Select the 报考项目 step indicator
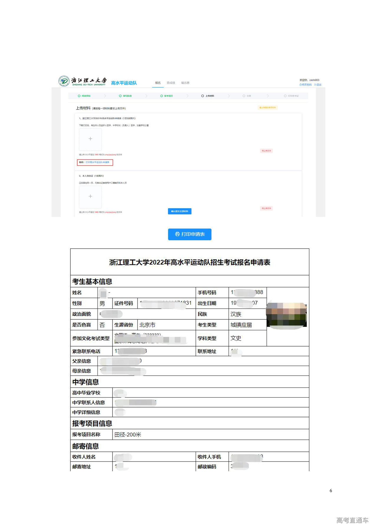Image resolution: width=377 pixels, height=532 pixels. [166, 96]
